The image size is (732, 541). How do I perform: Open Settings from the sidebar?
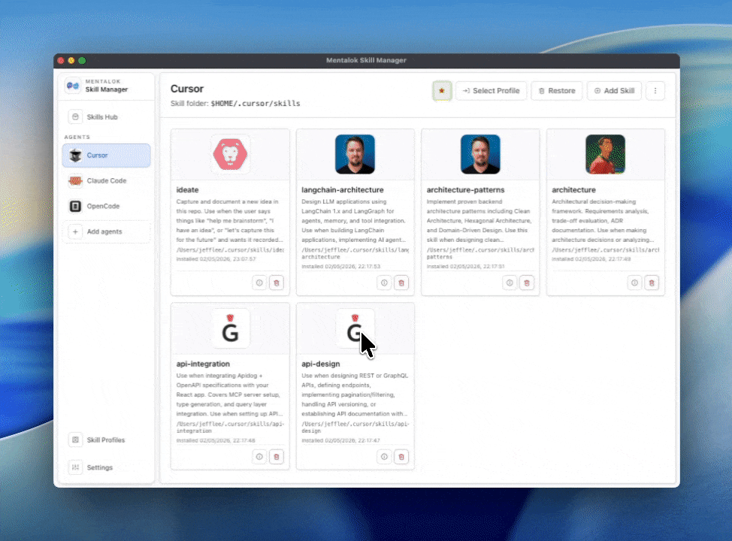click(x=106, y=467)
